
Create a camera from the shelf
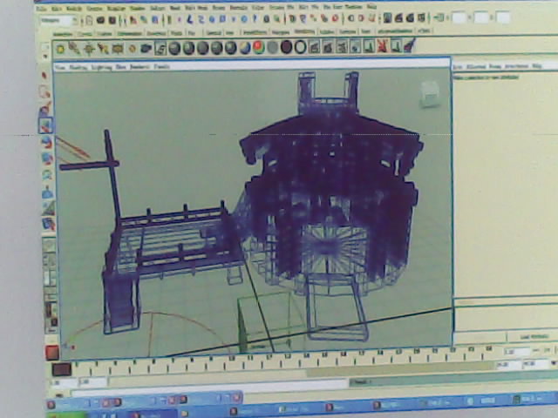tap(146, 49)
